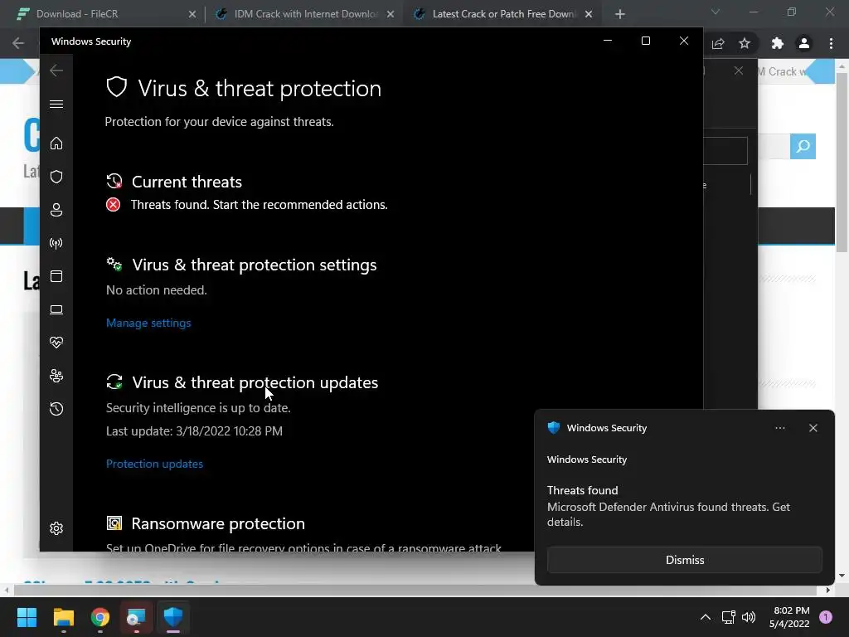849x637 pixels.
Task: Open the Windows Start menu
Action: click(27, 617)
